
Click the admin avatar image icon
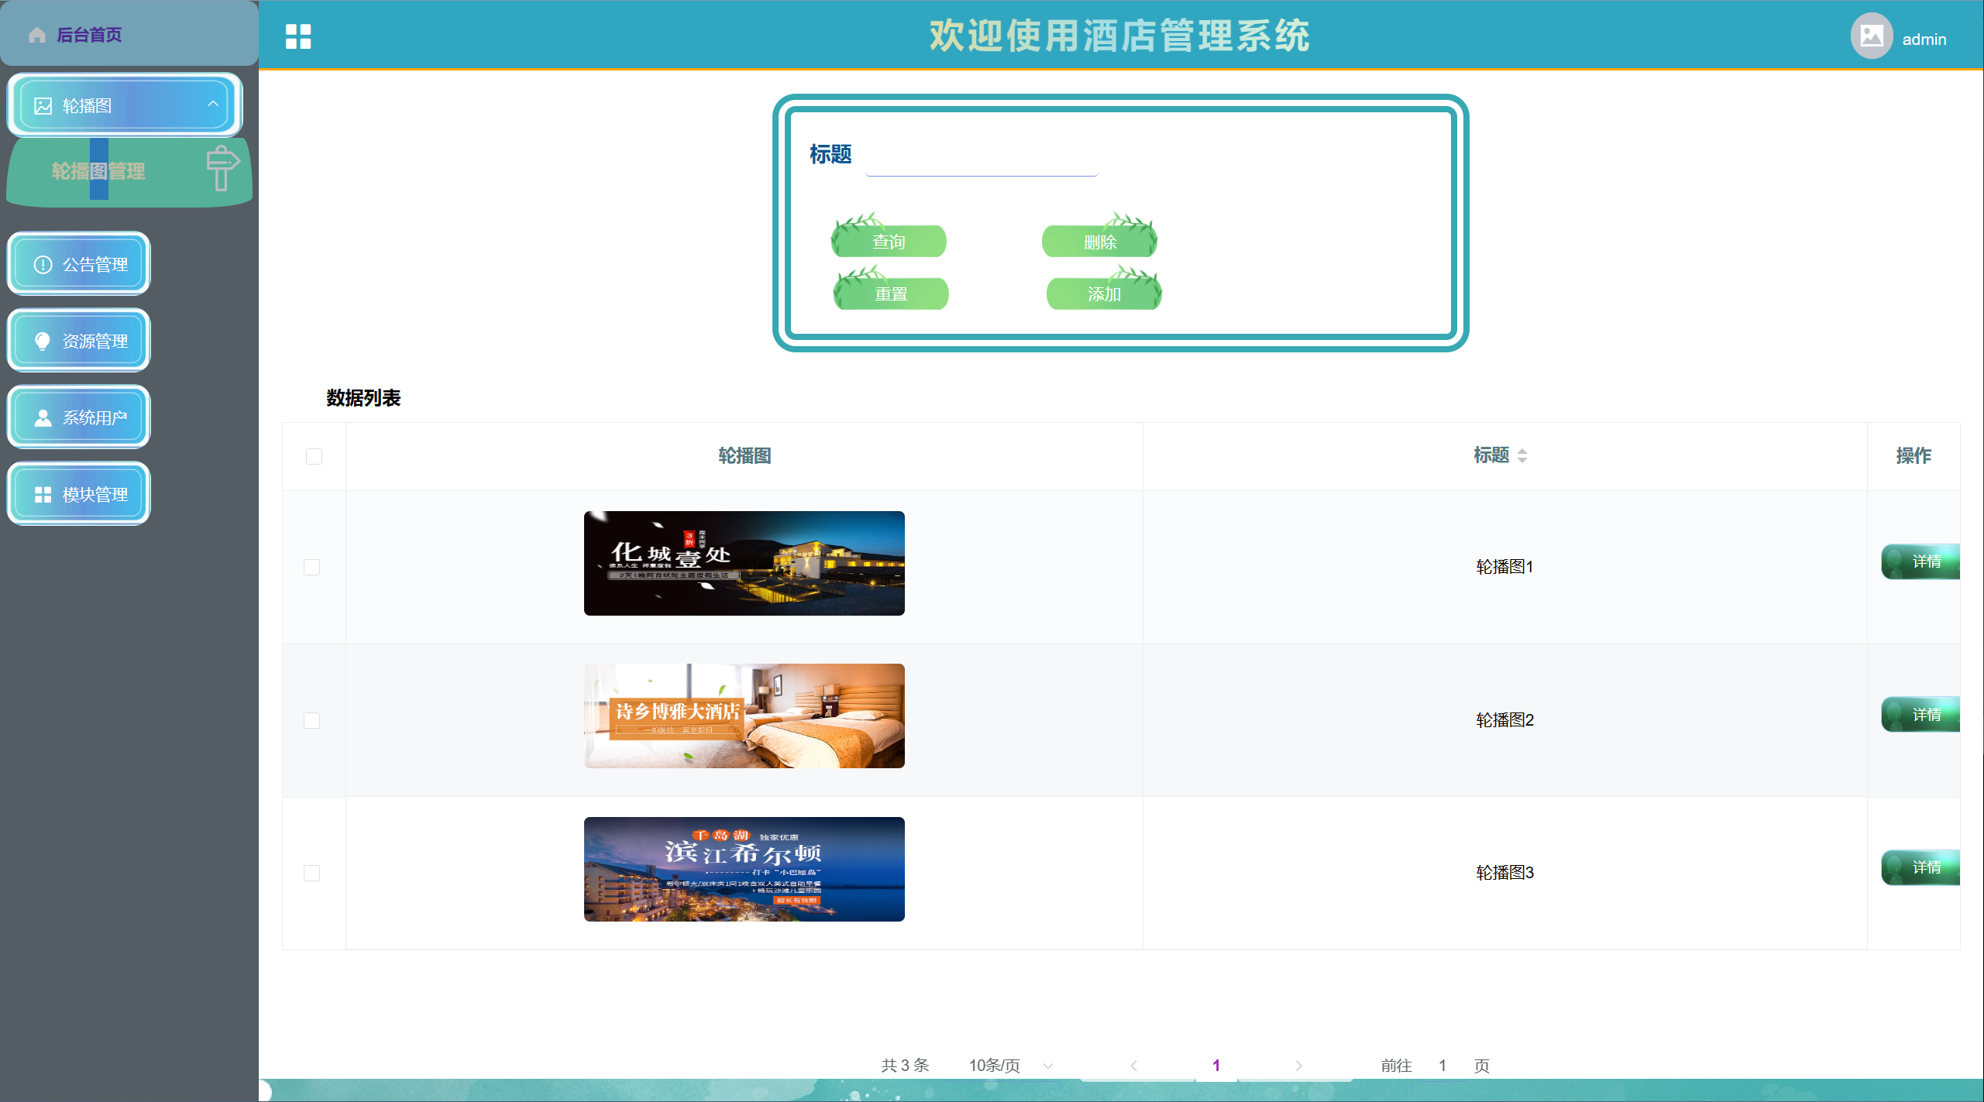point(1871,36)
